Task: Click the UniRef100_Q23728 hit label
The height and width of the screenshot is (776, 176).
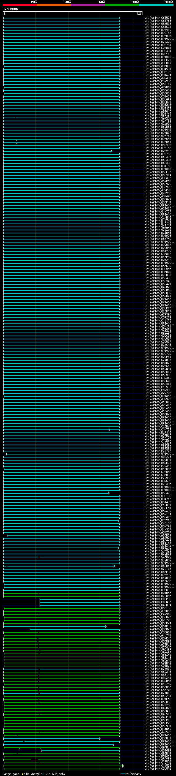Action: (158, 620)
